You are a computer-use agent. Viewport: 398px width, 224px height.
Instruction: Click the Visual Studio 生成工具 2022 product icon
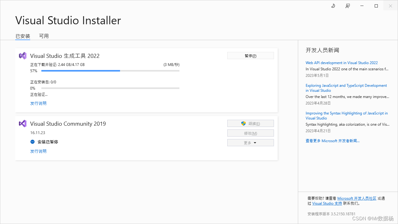[x=22, y=55]
